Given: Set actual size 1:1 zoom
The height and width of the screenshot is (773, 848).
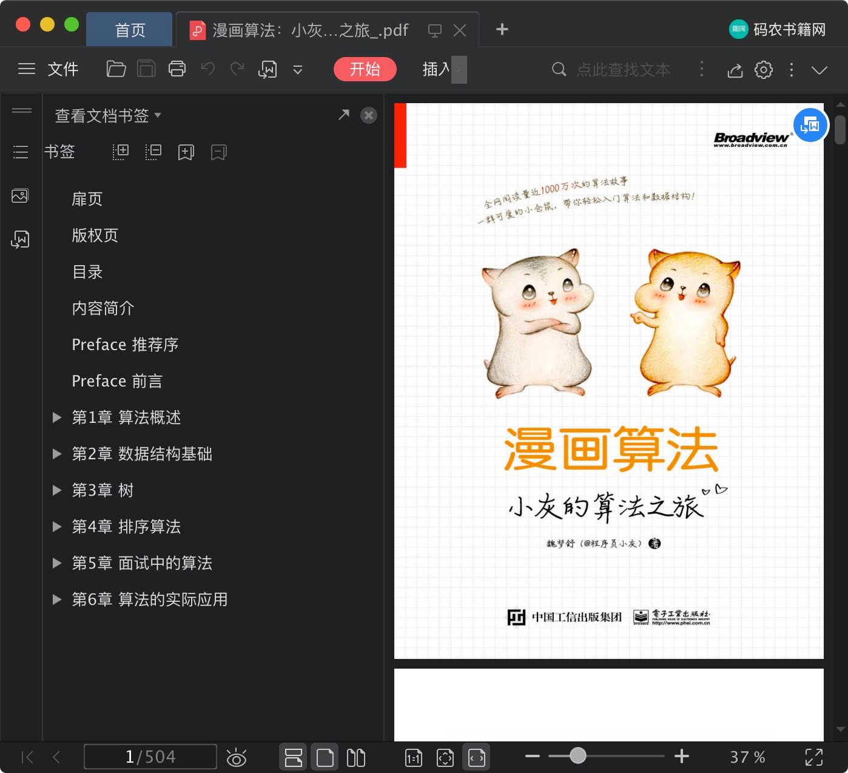Looking at the screenshot, I should click(414, 757).
